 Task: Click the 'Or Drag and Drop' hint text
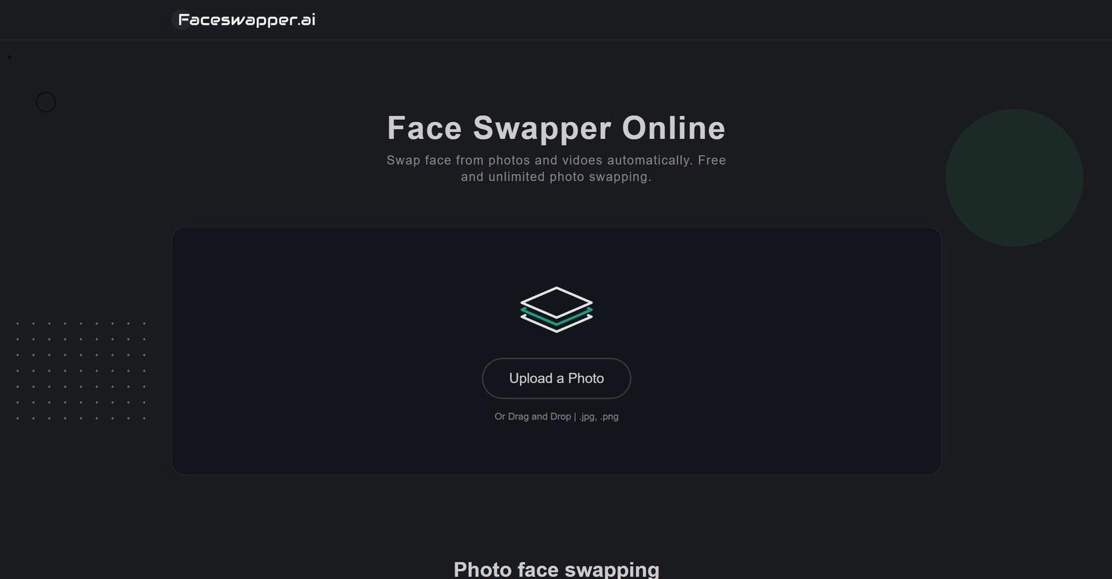tap(533, 416)
